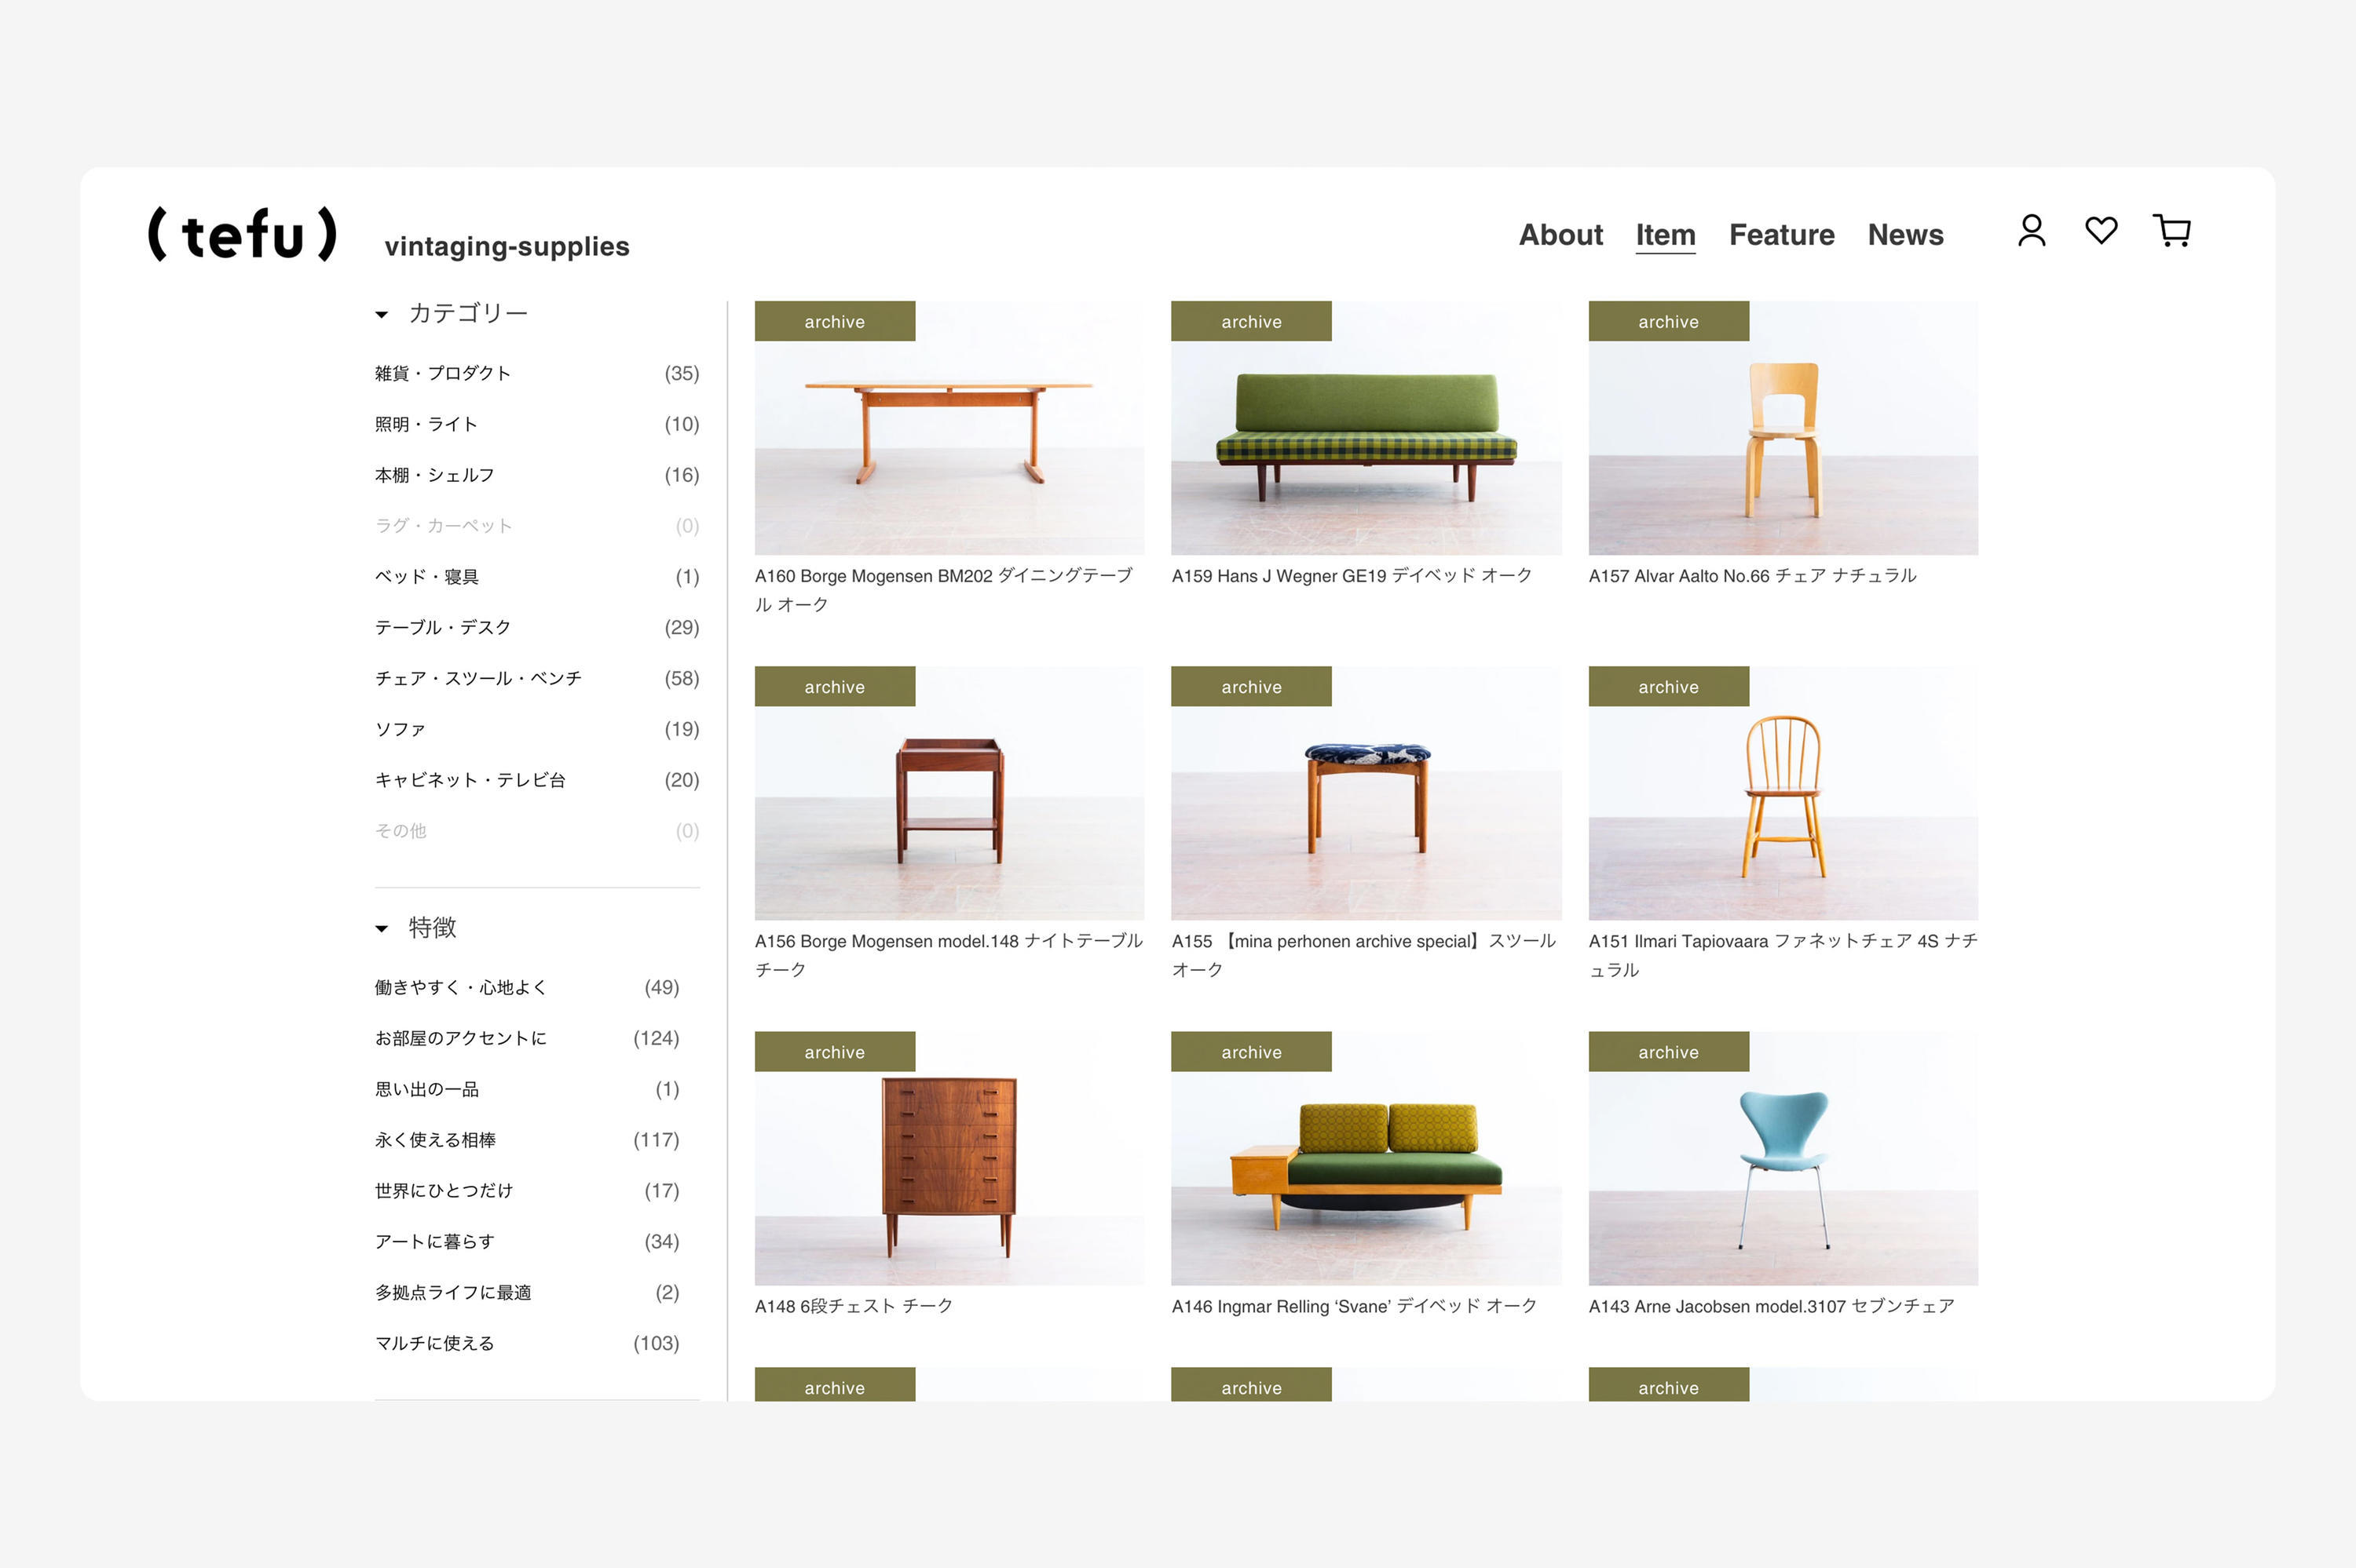
Task: Collapse the 特徴 section arrow
Action: (381, 929)
